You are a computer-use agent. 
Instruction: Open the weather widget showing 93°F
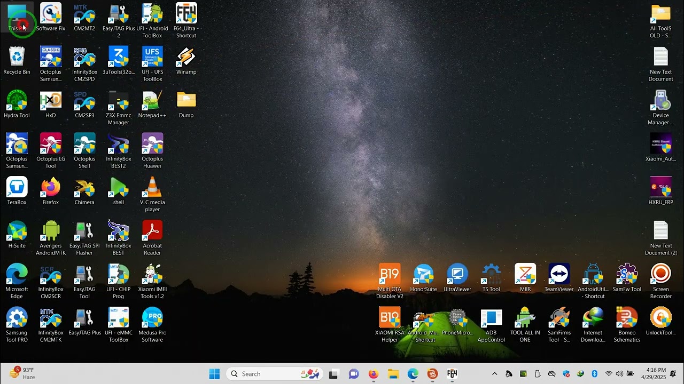pos(22,373)
